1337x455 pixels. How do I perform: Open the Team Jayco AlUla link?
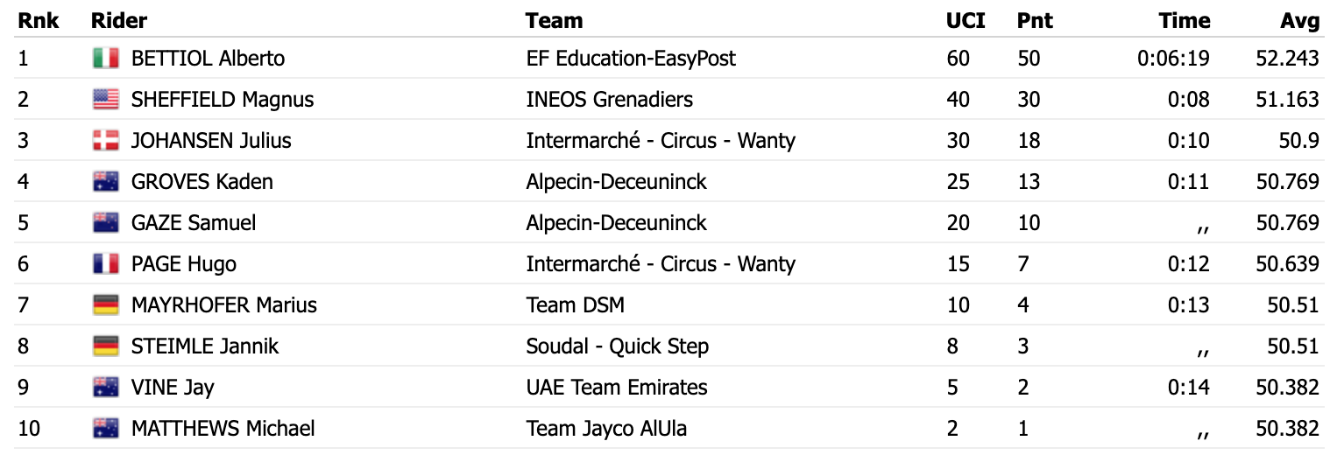click(606, 429)
